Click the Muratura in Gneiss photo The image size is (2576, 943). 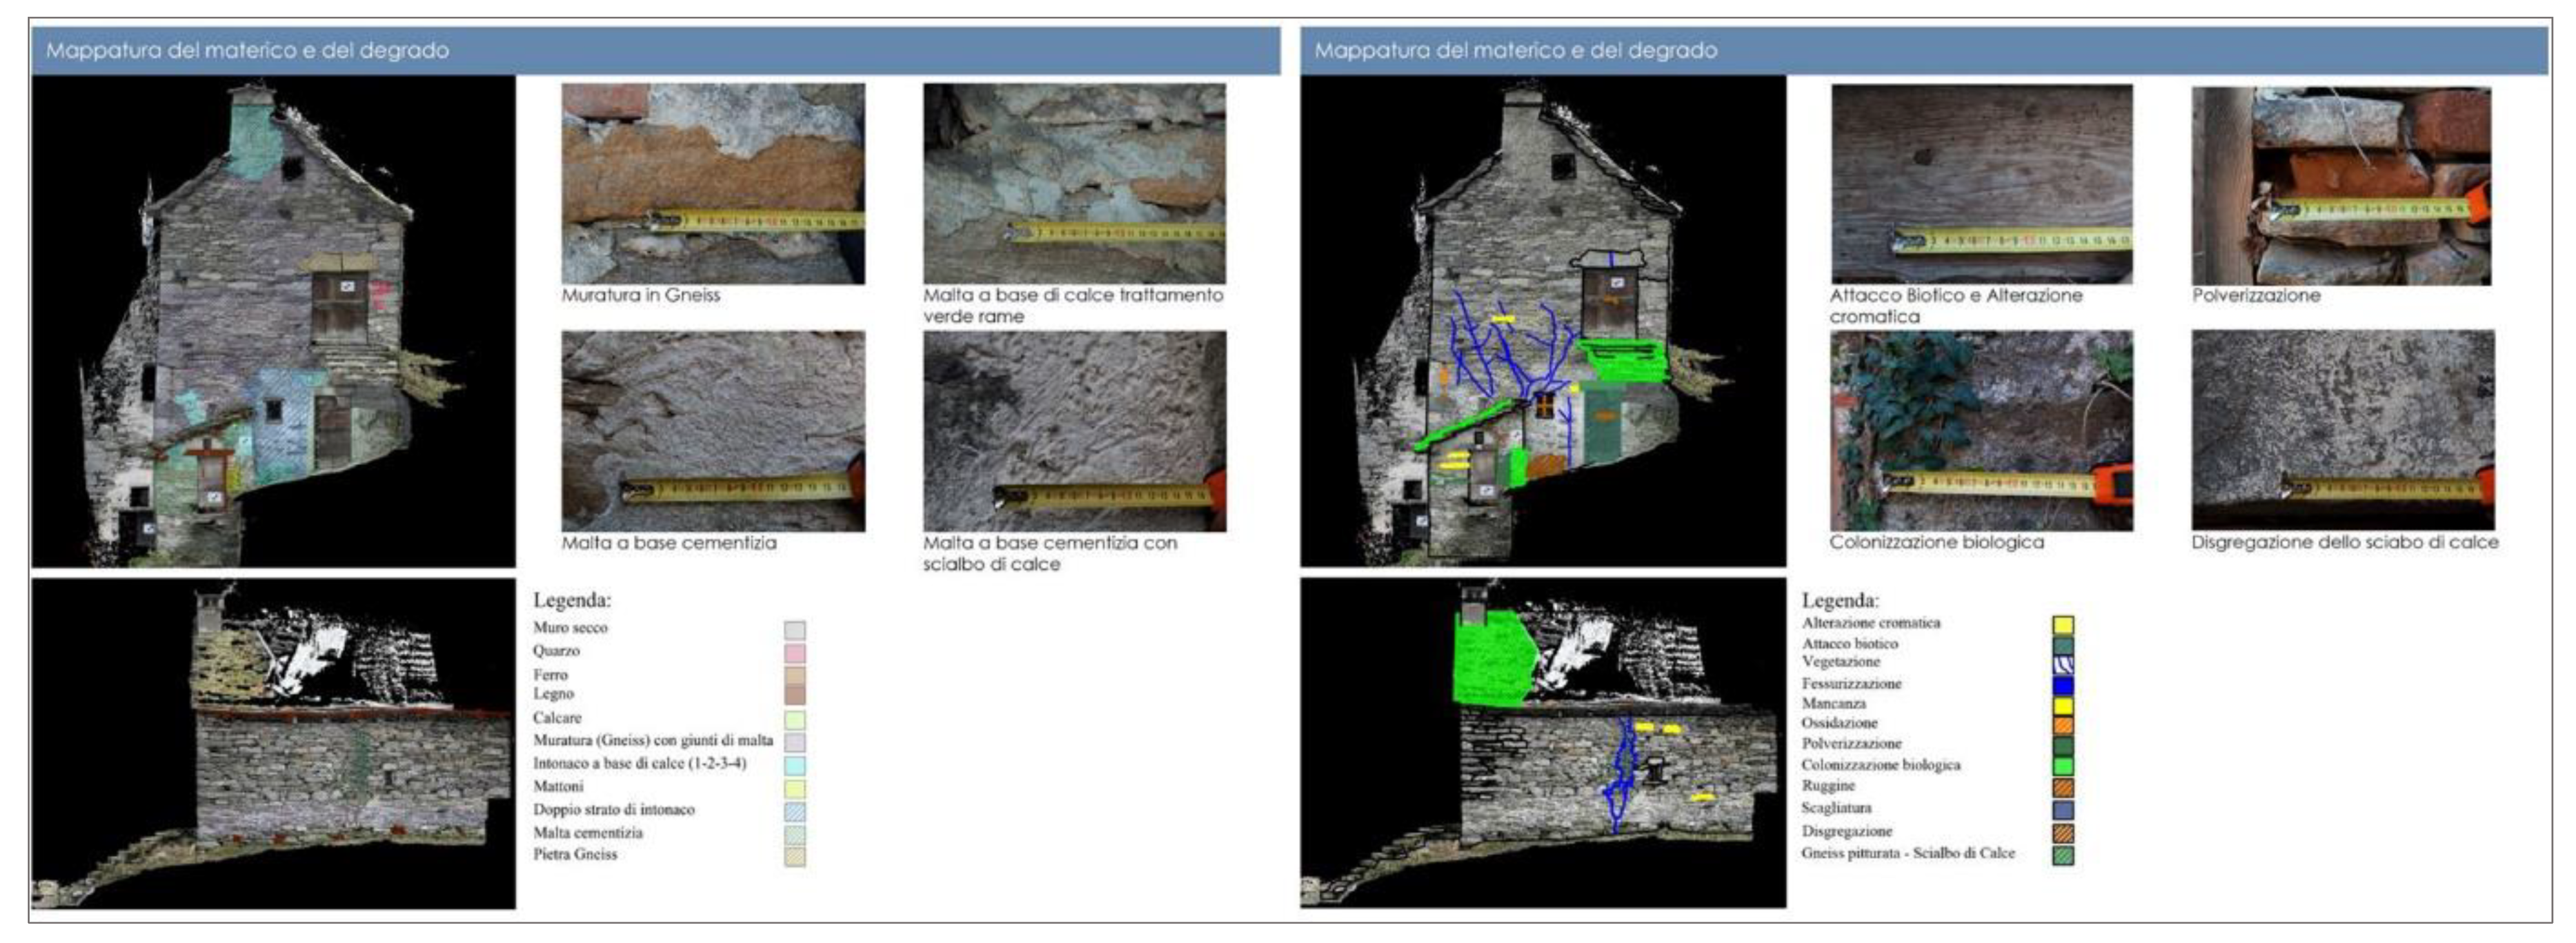[713, 183]
